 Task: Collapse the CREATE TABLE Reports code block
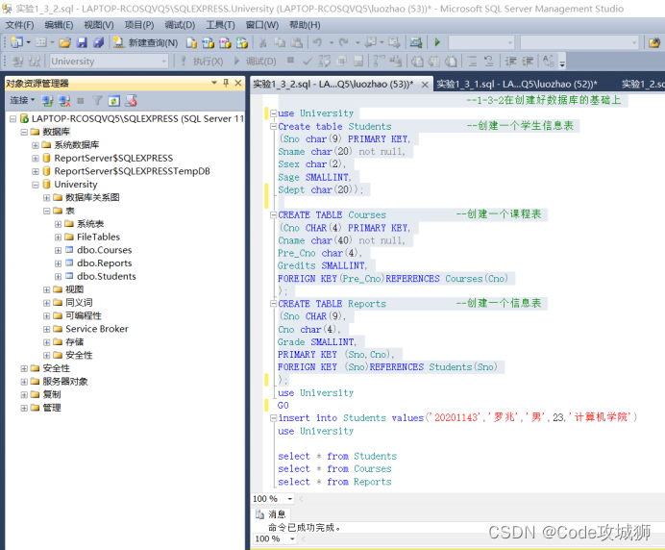274,304
